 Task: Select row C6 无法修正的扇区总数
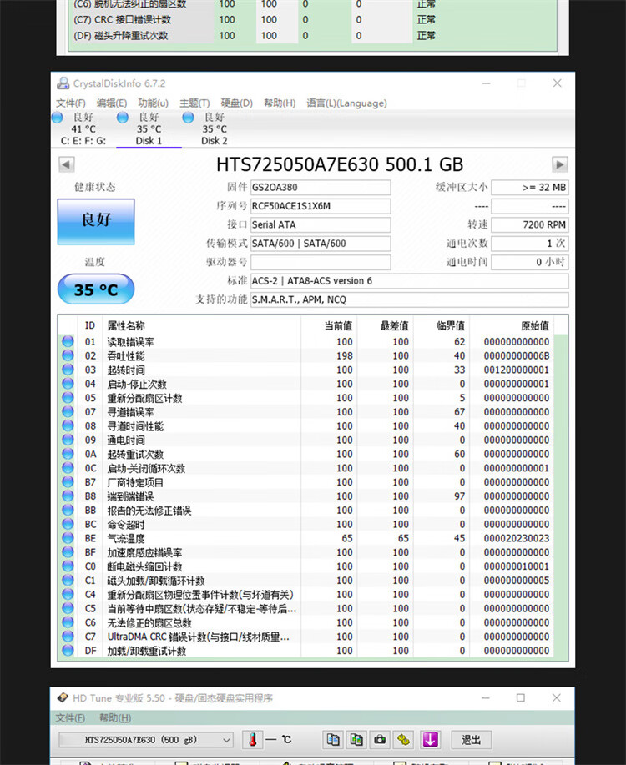pyautogui.click(x=306, y=622)
